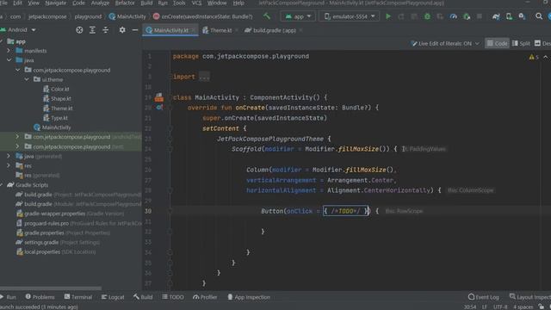Open the Navigate menu
The height and width of the screenshot is (310, 551).
[55, 3]
